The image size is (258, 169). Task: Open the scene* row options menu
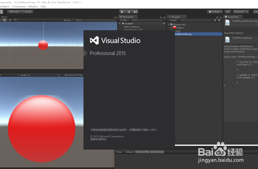click(x=164, y=23)
